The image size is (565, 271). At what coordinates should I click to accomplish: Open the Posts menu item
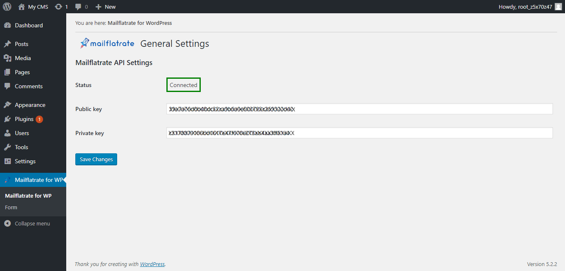point(22,44)
